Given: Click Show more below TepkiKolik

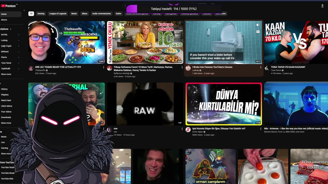Looking at the screenshot, I should point(6,74).
